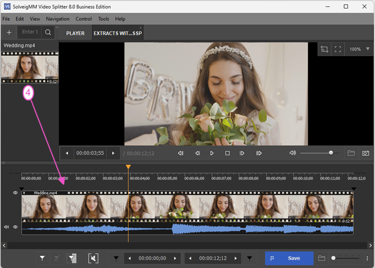375x268 pixels.
Task: Click the disabled remove marker icon
Action: click(57, 258)
